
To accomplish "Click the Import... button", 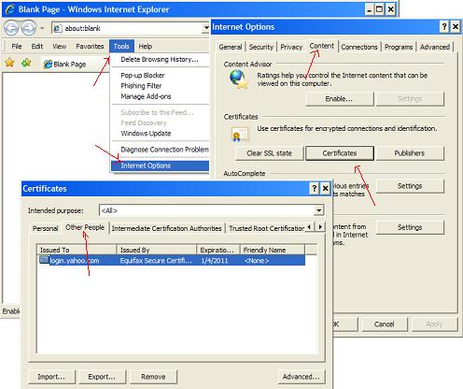I will [51, 377].
